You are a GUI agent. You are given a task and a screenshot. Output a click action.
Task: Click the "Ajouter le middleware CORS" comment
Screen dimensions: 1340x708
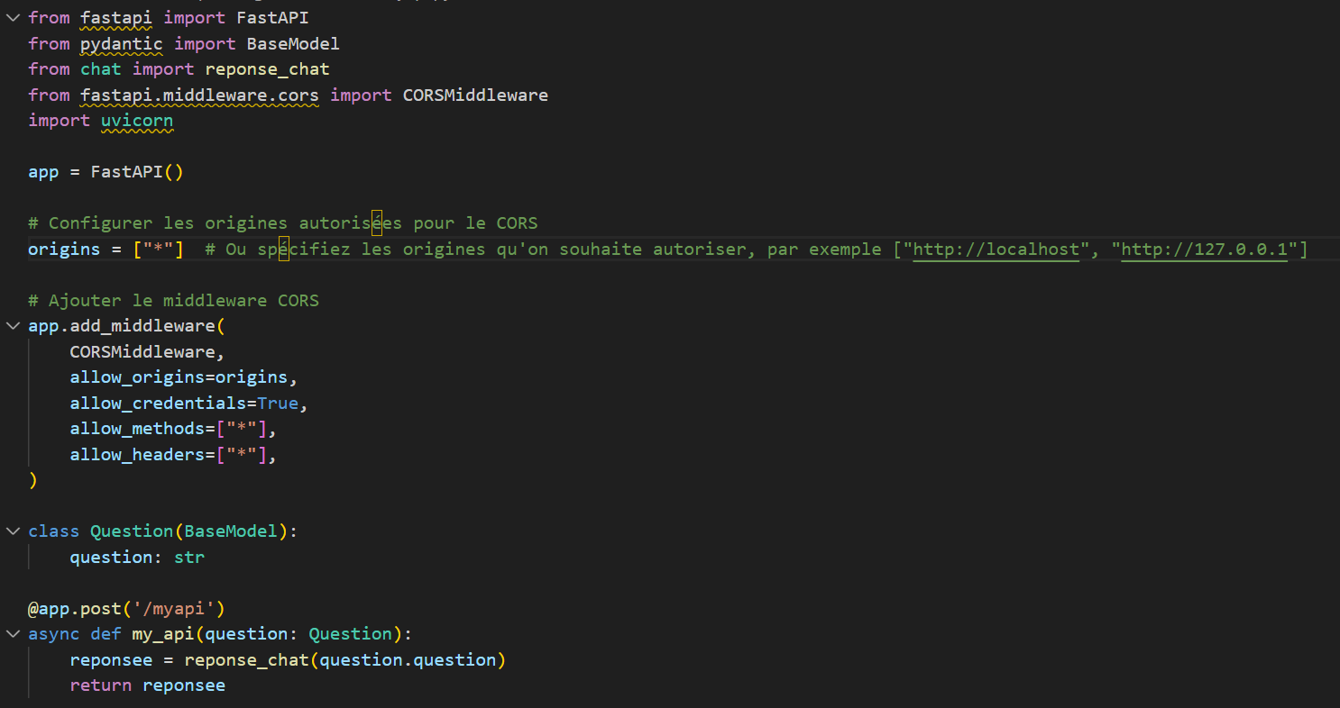[x=173, y=301]
